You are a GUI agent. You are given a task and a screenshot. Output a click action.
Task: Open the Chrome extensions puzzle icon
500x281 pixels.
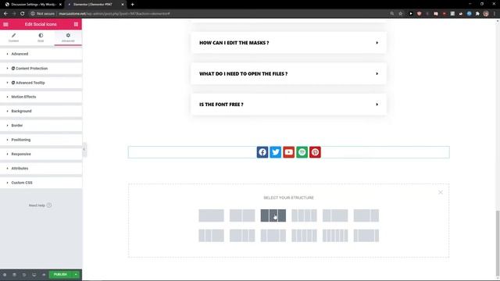pos(477,14)
